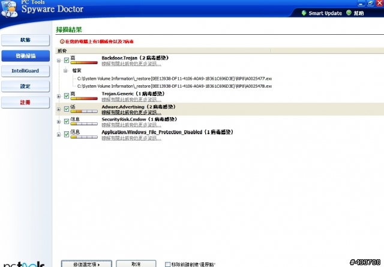
Task: Select the Trojan.Generic threat title
Action: tap(133, 94)
